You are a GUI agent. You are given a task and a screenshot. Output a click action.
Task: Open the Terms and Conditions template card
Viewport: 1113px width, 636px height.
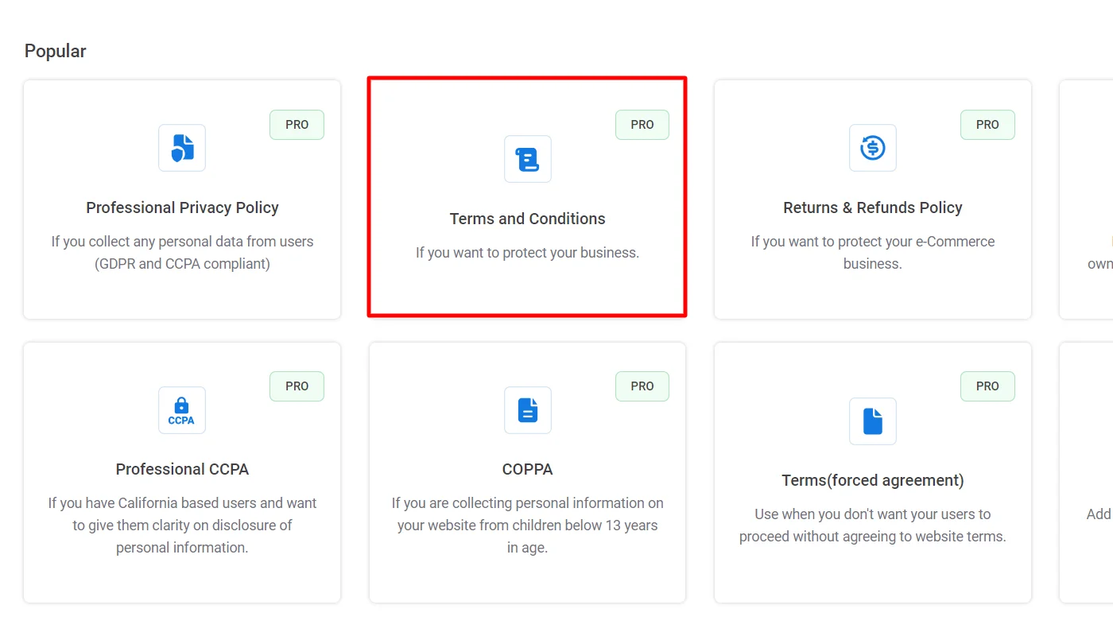coord(527,198)
